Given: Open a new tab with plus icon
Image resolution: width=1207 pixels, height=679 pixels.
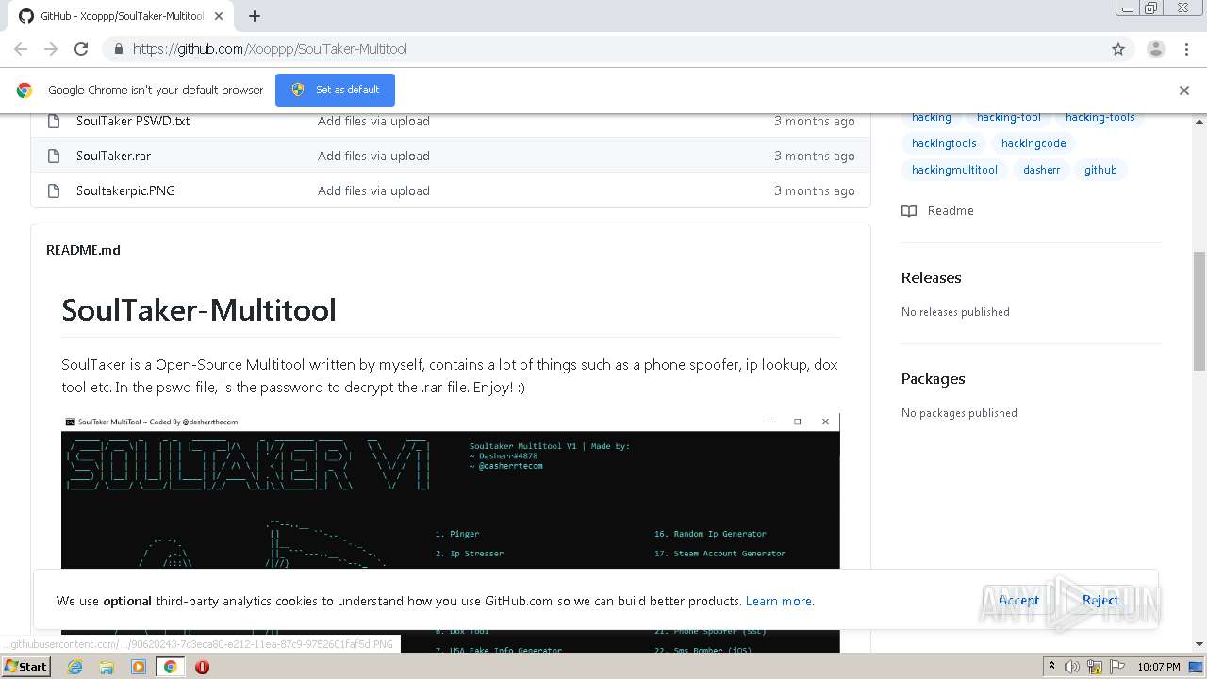Looking at the screenshot, I should (254, 16).
